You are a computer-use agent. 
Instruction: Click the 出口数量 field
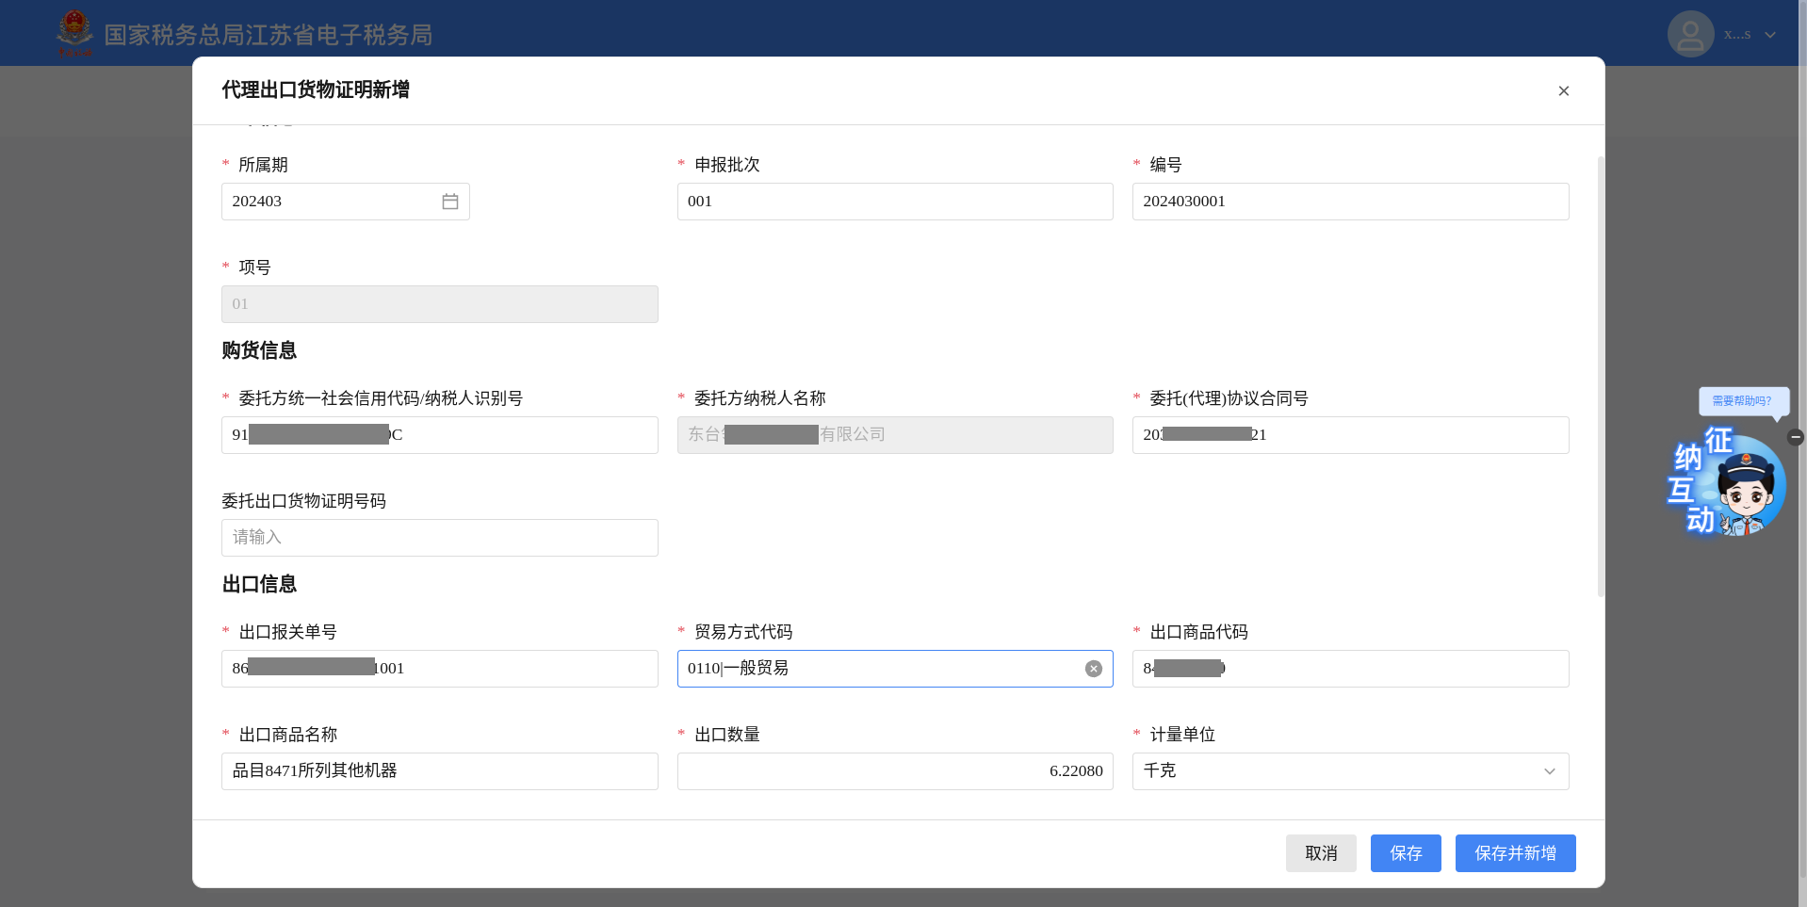[894, 771]
